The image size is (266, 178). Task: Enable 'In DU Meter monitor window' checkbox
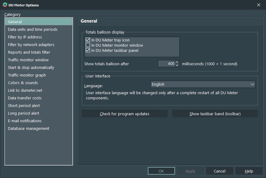click(88, 45)
